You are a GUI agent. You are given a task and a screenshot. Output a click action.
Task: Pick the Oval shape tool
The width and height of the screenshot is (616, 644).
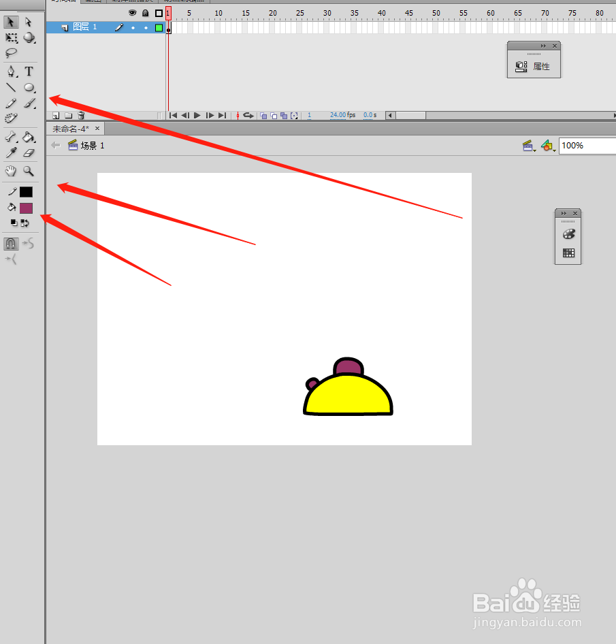[x=29, y=88]
